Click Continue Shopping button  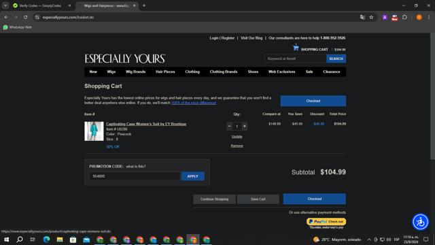[215, 199]
